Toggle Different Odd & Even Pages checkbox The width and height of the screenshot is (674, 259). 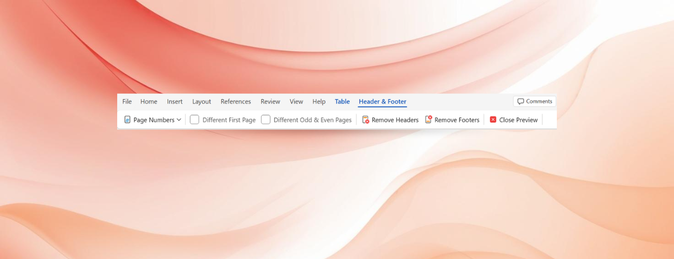[x=265, y=120]
